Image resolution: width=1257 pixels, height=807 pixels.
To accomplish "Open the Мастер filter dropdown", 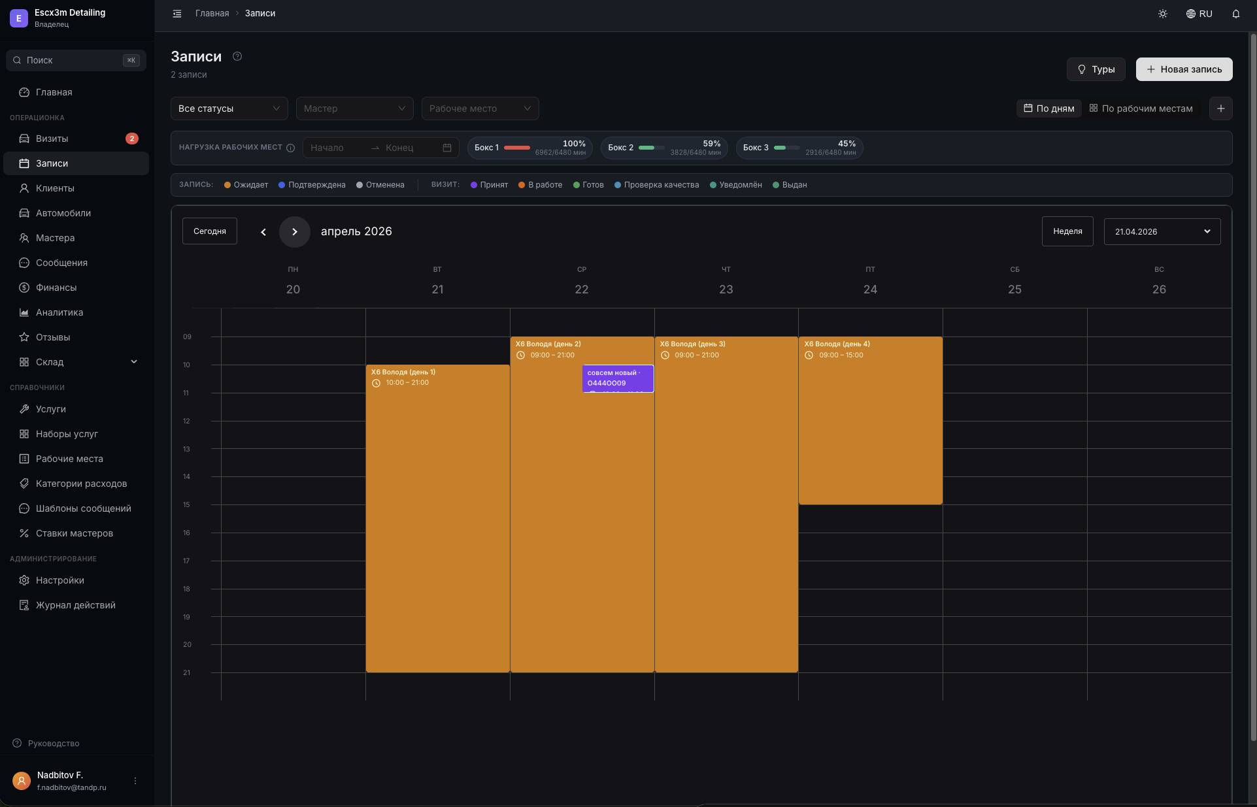I will (x=354, y=108).
